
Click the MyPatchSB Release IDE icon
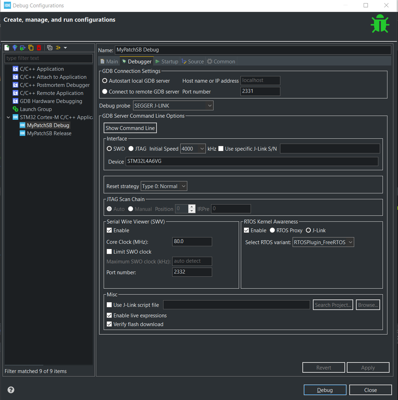pos(22,133)
